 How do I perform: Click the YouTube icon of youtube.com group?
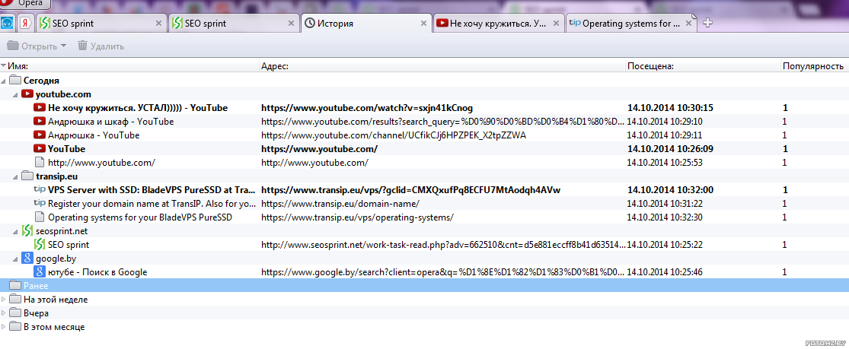point(27,94)
